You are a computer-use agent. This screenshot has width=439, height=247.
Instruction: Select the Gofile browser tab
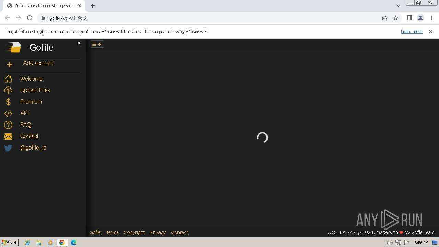pos(45,6)
